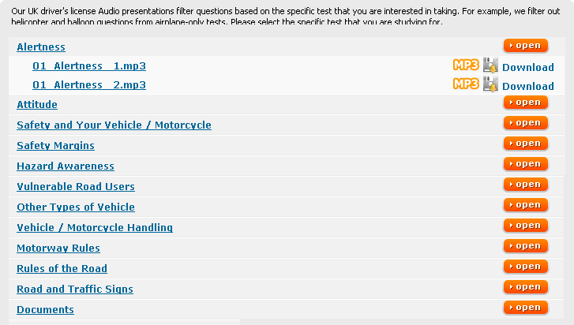Open the Motorway Rules category button

[x=525, y=246]
